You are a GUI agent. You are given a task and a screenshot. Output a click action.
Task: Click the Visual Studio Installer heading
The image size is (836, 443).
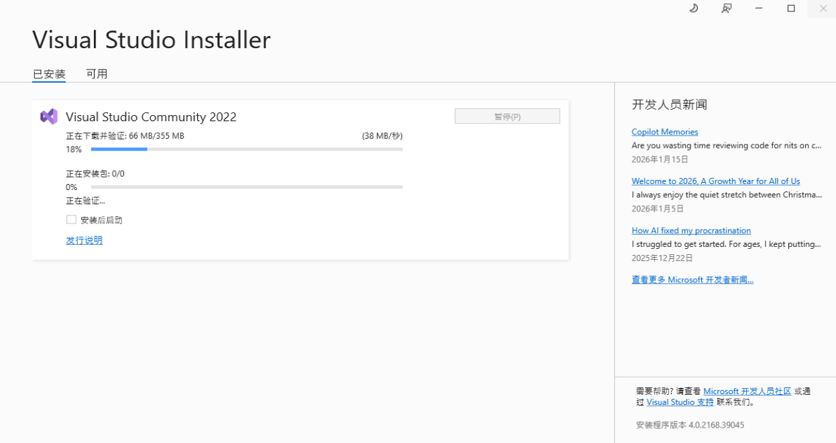pos(152,39)
